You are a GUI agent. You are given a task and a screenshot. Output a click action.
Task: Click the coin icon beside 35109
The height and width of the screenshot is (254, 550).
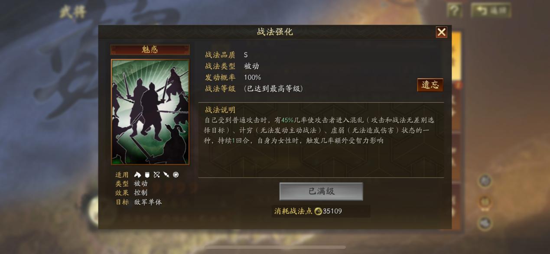[318, 211]
